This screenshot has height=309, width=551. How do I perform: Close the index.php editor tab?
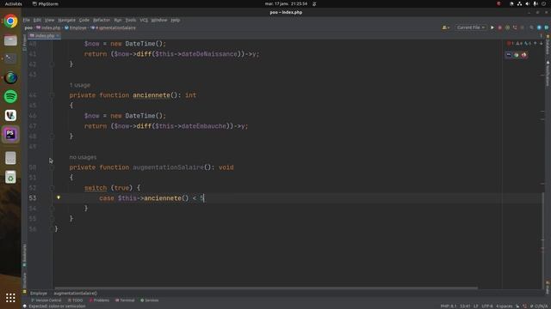58,36
